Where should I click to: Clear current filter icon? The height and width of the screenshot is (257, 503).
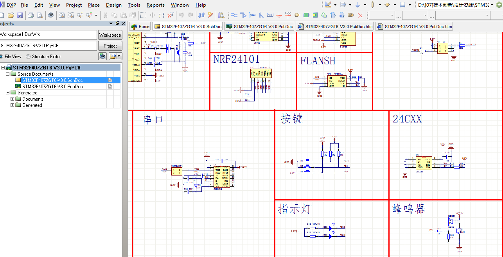(x=171, y=15)
